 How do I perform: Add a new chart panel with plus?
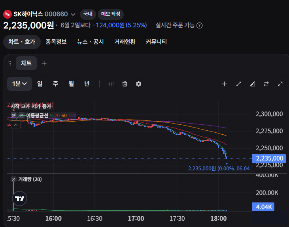[x=44, y=63]
